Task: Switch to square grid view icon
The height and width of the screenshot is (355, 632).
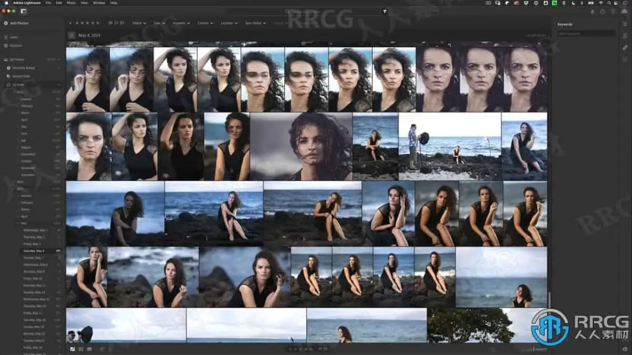Action: point(81,349)
